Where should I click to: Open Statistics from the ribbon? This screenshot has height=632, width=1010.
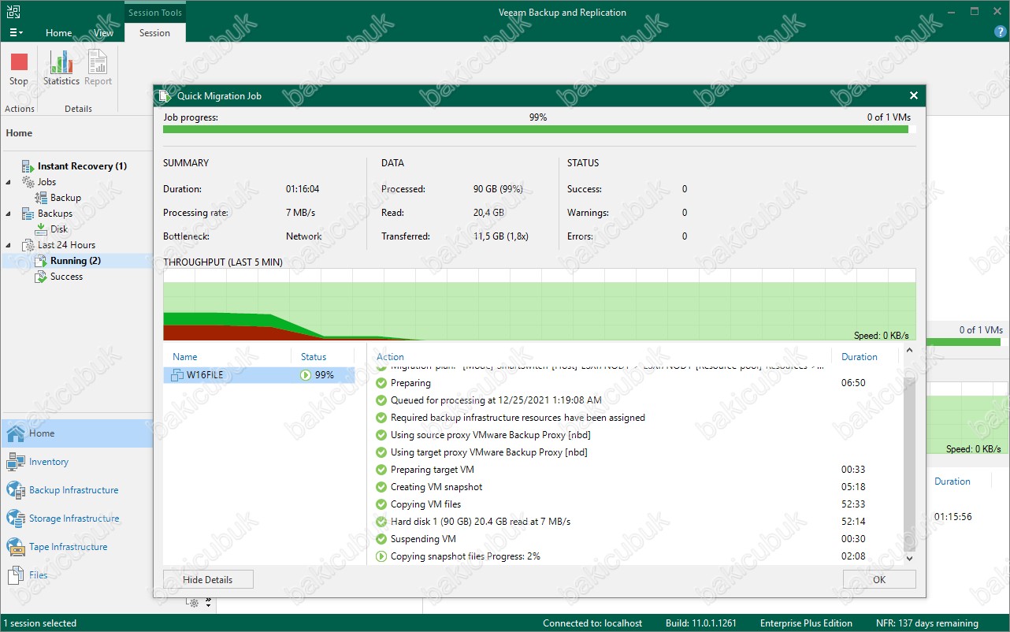tap(61, 69)
